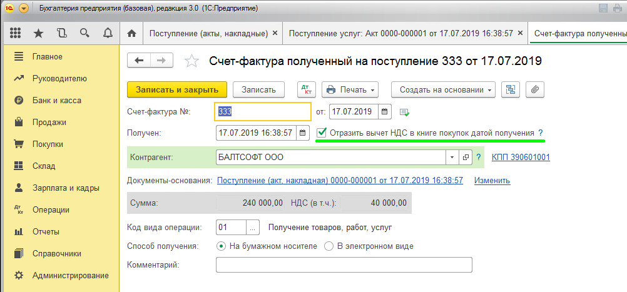Click the Изменить link

492,181
